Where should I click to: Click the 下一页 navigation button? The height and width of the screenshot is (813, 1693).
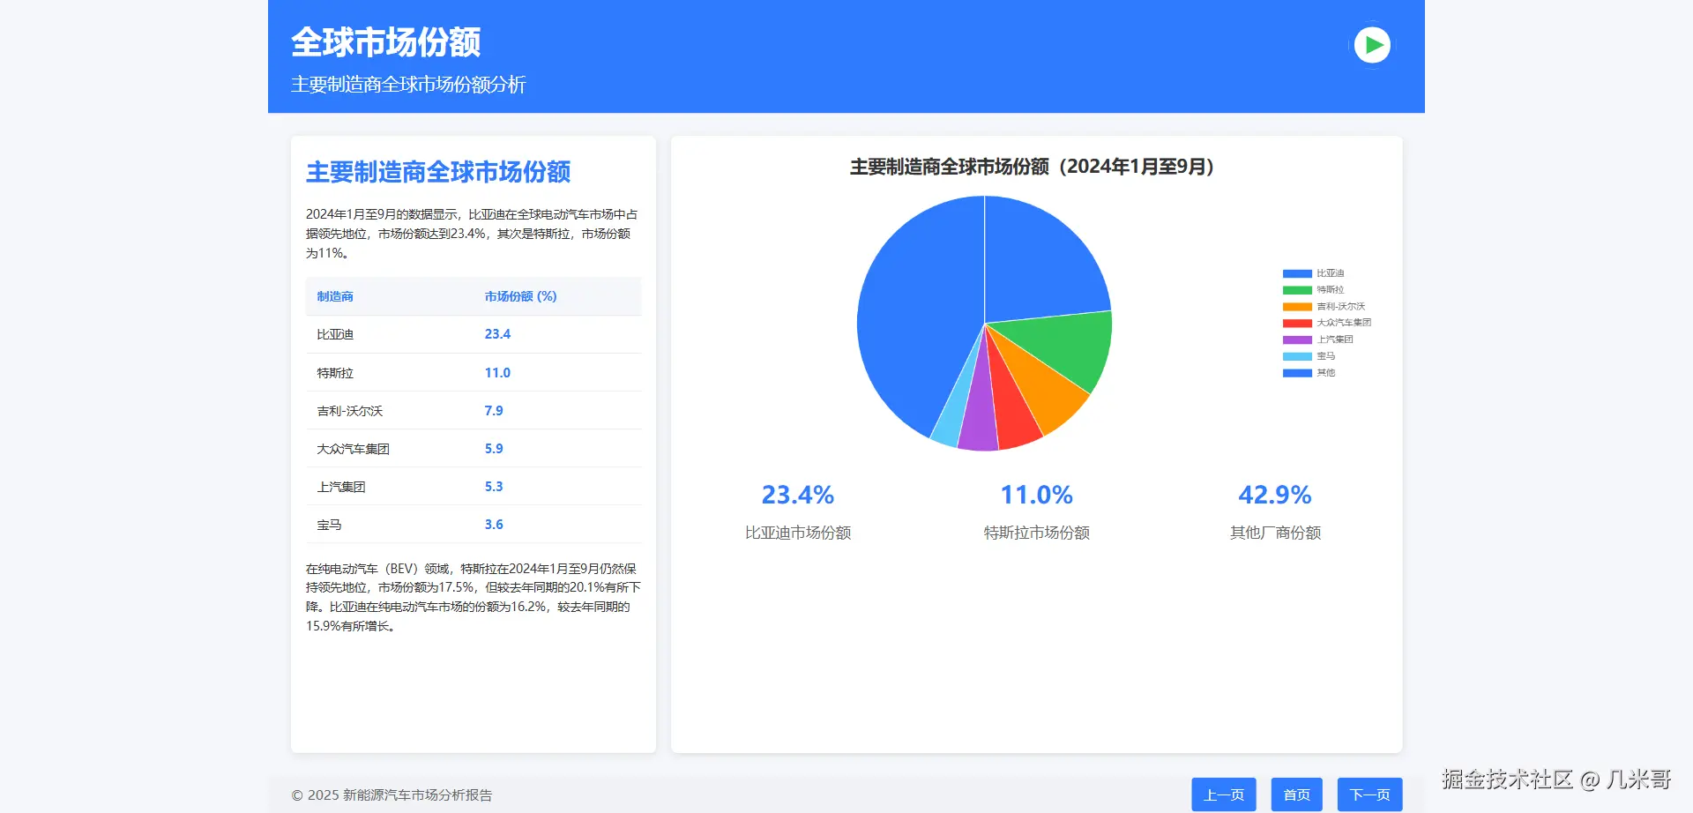pos(1369,794)
